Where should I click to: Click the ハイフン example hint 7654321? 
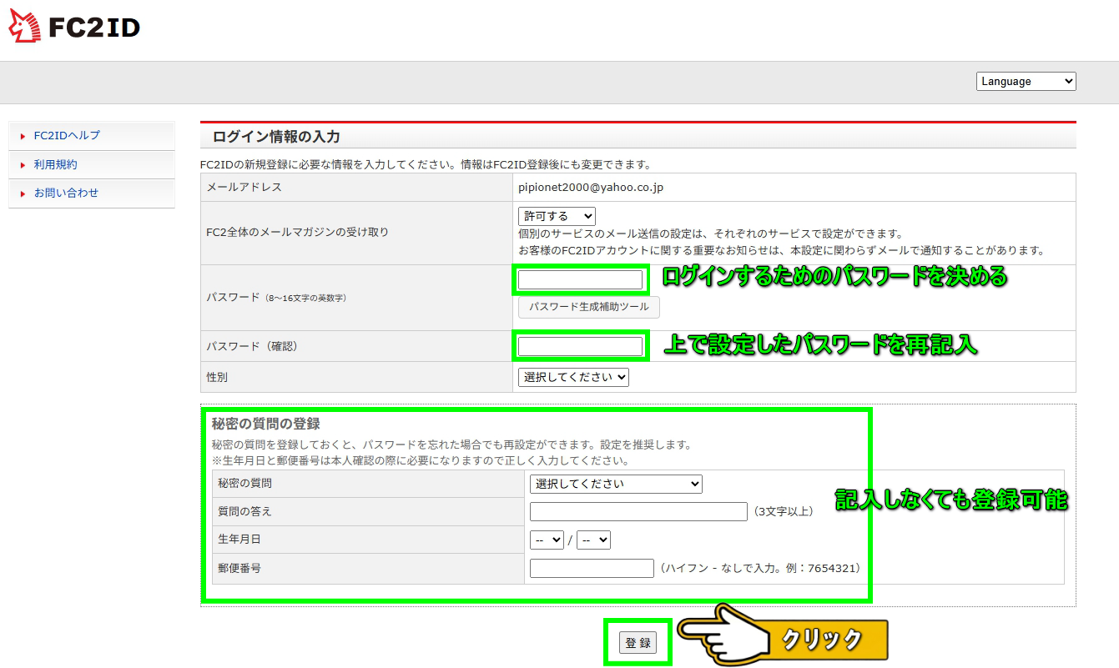(x=759, y=568)
